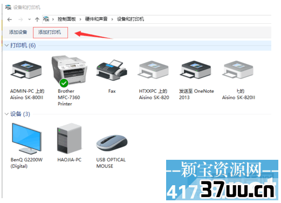The height and width of the screenshot is (203, 281).
Task: Go up one level with up arrow
Action: click(x=37, y=19)
